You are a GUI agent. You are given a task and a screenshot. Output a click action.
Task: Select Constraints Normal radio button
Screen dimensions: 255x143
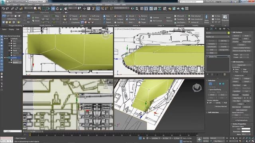(x=242, y=71)
